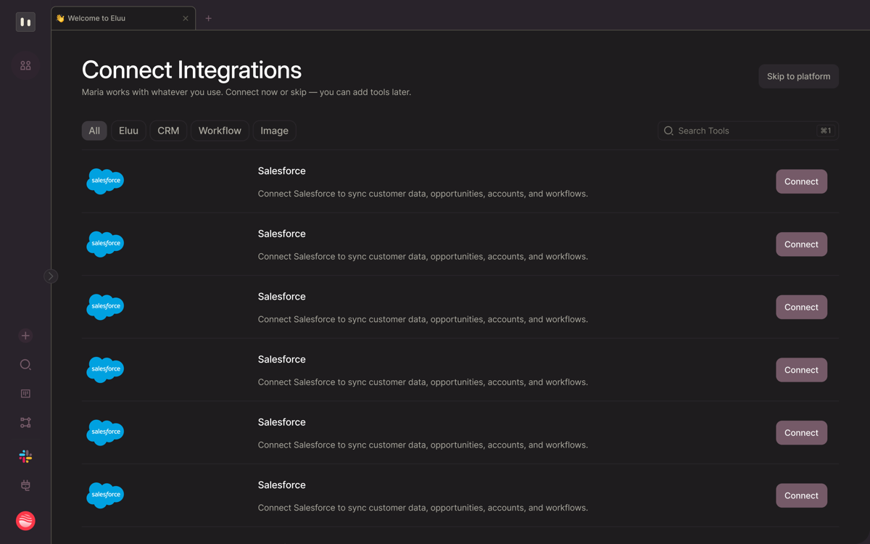Click the second Salesforce cloud logo
Image resolution: width=870 pixels, height=544 pixels.
point(105,244)
